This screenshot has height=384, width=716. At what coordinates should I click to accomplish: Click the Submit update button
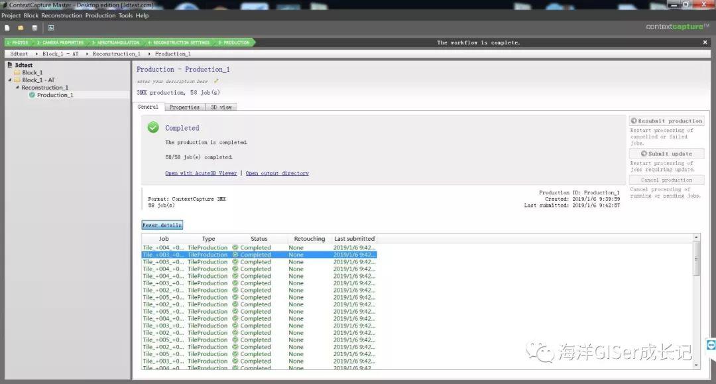pyautogui.click(x=666, y=154)
